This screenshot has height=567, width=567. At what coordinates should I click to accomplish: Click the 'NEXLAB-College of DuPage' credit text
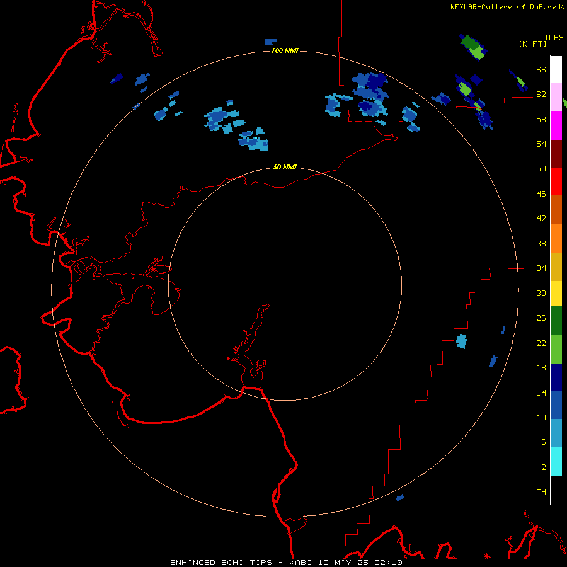coord(503,7)
